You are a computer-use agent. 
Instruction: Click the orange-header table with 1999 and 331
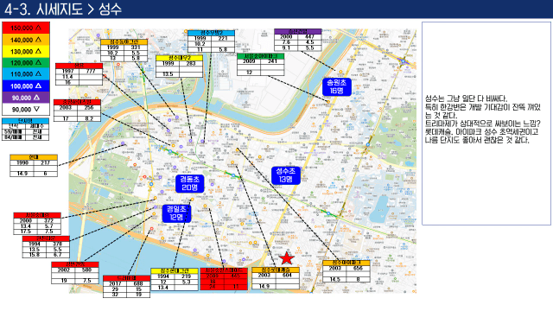click(124, 50)
